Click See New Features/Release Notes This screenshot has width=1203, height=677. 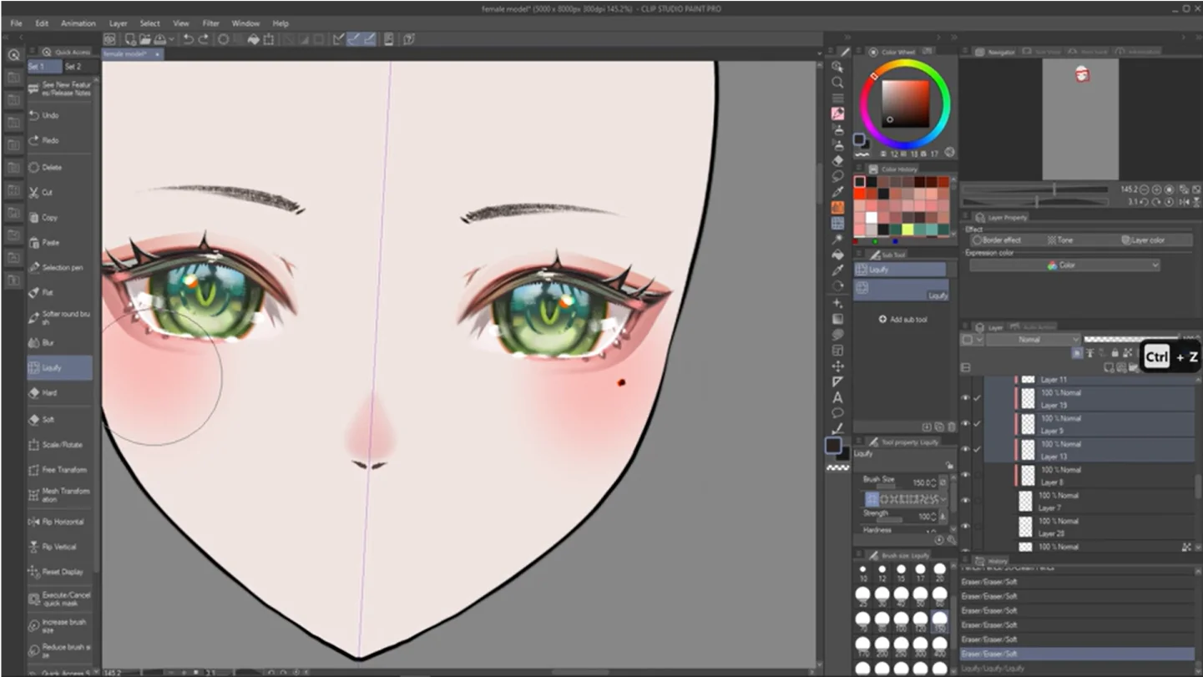coord(60,88)
